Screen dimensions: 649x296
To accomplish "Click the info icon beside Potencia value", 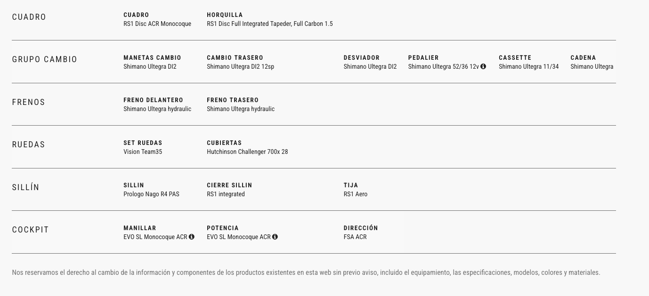I will click(x=275, y=237).
